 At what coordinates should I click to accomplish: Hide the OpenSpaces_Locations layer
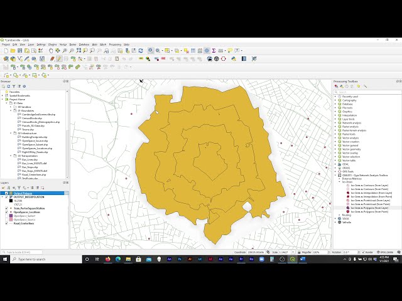coord(6,212)
